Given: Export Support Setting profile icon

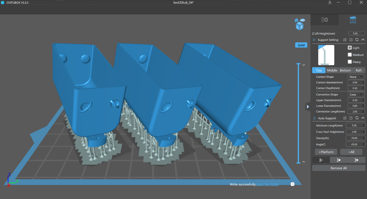Looking at the screenshot, I should (351, 40).
